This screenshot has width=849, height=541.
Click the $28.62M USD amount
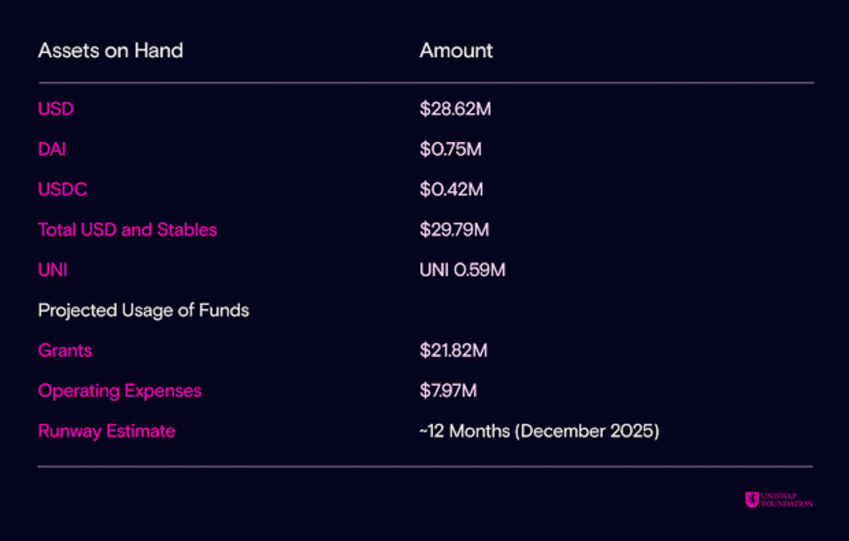[455, 109]
